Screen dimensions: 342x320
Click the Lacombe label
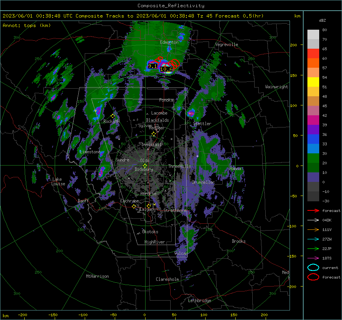[159, 113]
